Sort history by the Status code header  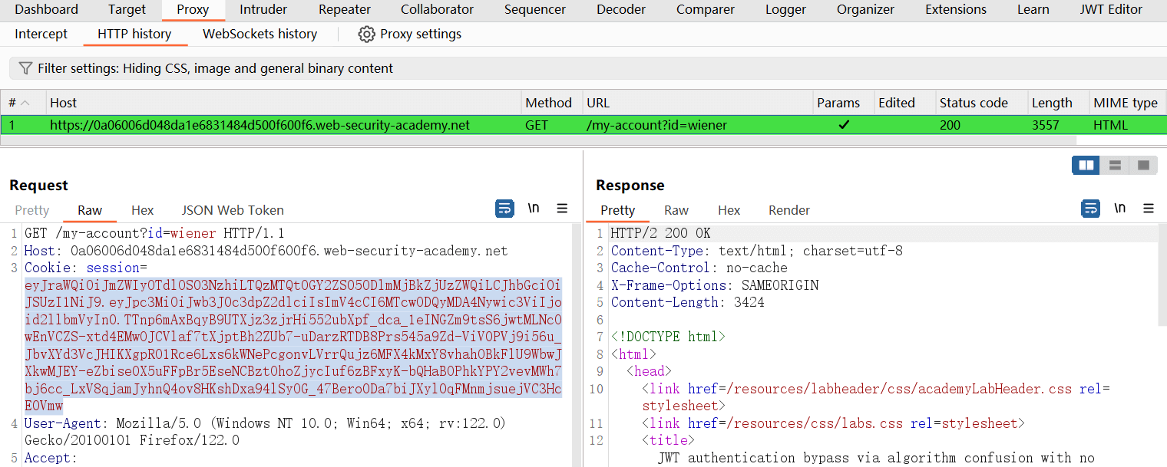pyautogui.click(x=974, y=103)
